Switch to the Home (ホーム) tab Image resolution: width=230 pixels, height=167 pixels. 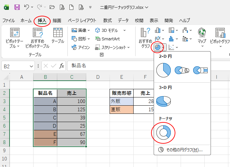pyautogui.click(x=26, y=20)
